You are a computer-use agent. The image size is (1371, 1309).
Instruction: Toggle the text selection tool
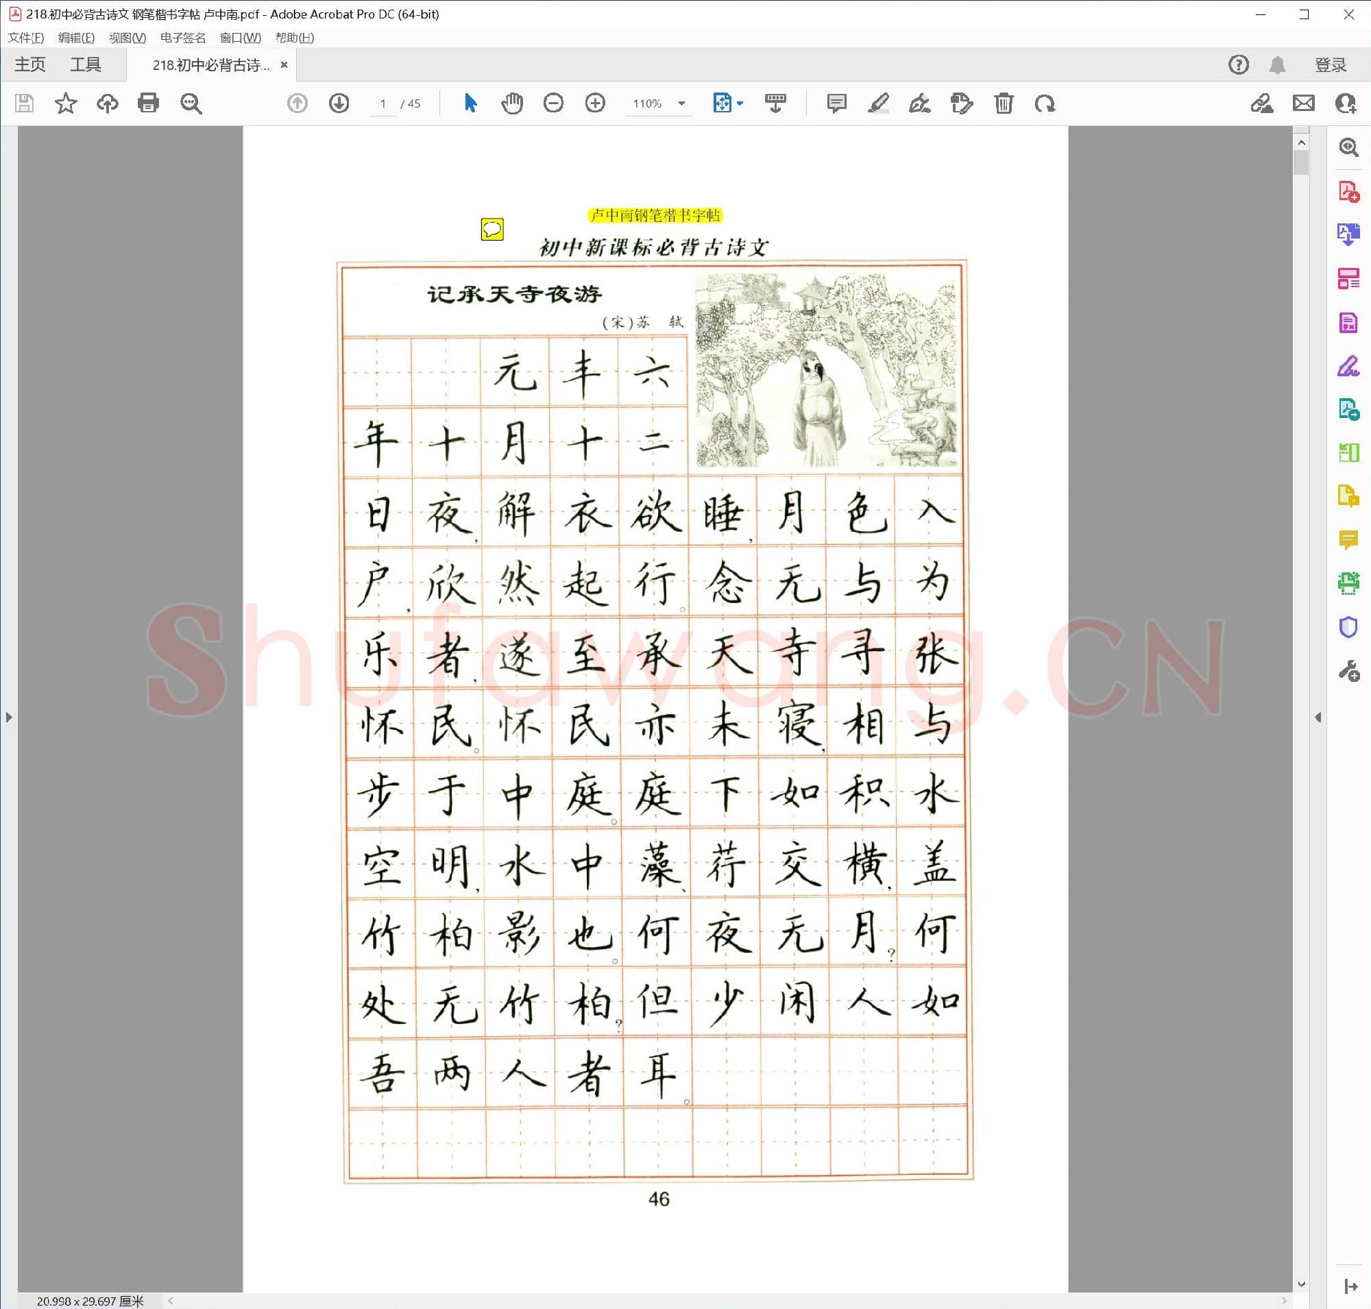pyautogui.click(x=470, y=103)
